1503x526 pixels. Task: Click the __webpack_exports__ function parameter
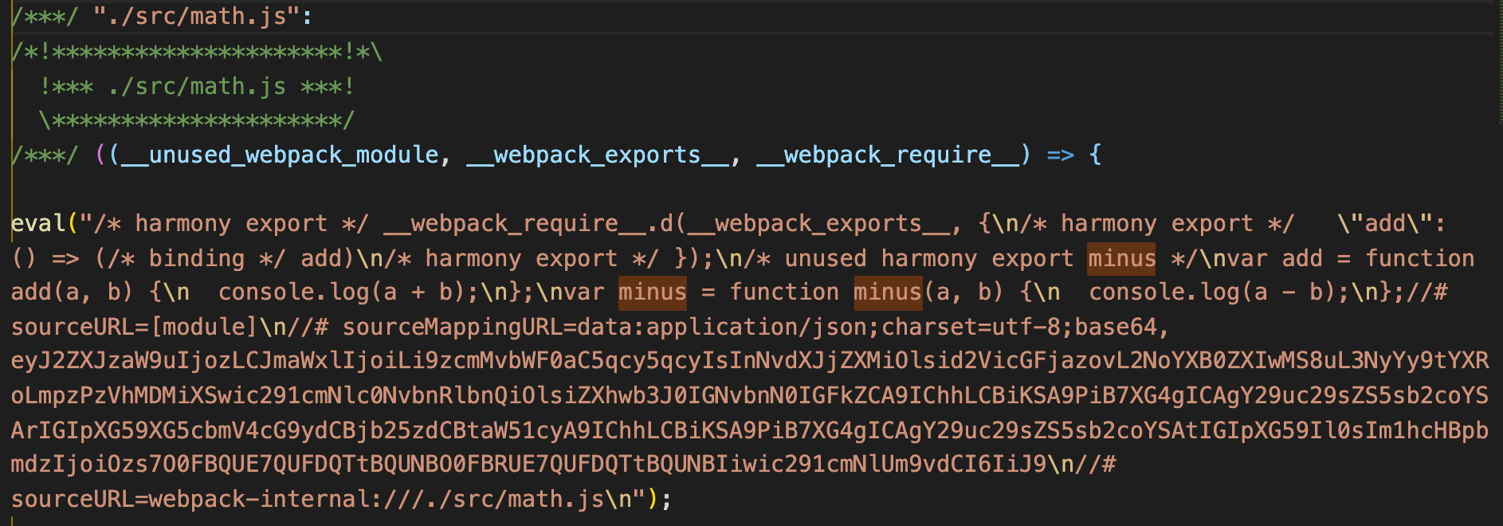[598, 155]
